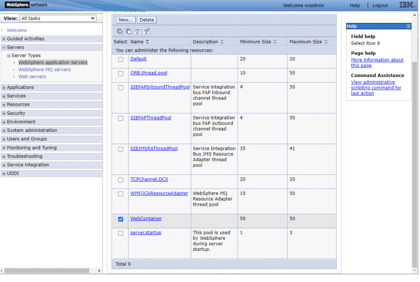This screenshot has width=420, height=282.
Task: Open the server.startup link
Action: pyautogui.click(x=146, y=233)
